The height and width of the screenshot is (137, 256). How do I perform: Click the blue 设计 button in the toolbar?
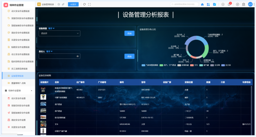73,4
